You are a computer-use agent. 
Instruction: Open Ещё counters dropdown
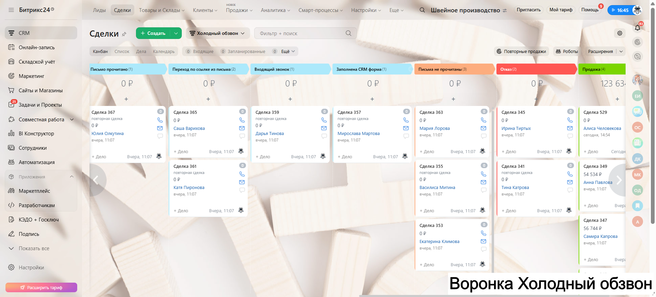288,51
